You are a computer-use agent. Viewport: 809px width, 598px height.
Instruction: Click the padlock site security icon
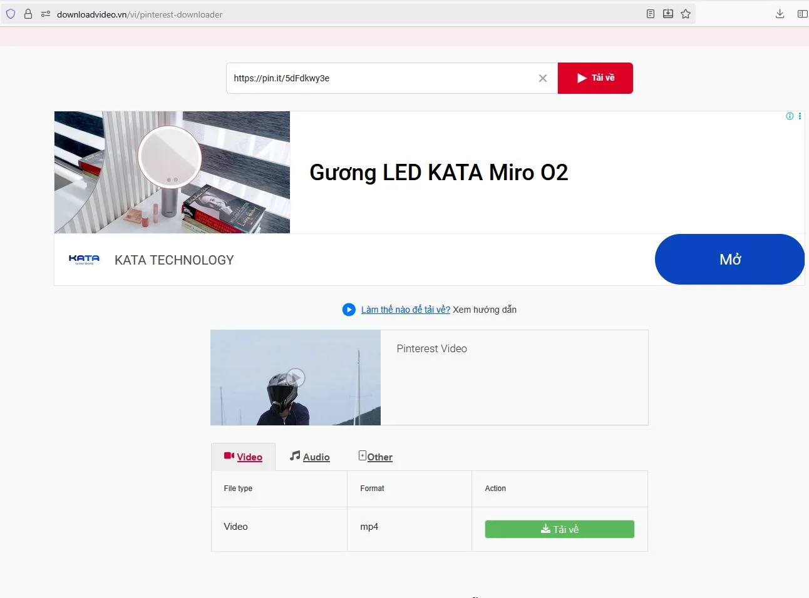(28, 13)
